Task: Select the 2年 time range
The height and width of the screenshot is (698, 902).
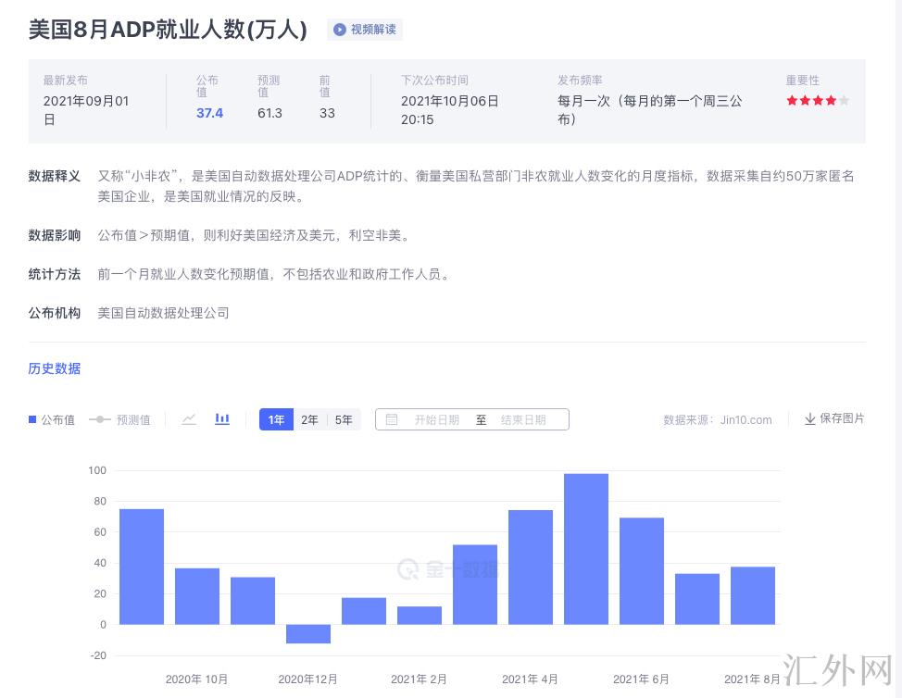Action: click(309, 419)
